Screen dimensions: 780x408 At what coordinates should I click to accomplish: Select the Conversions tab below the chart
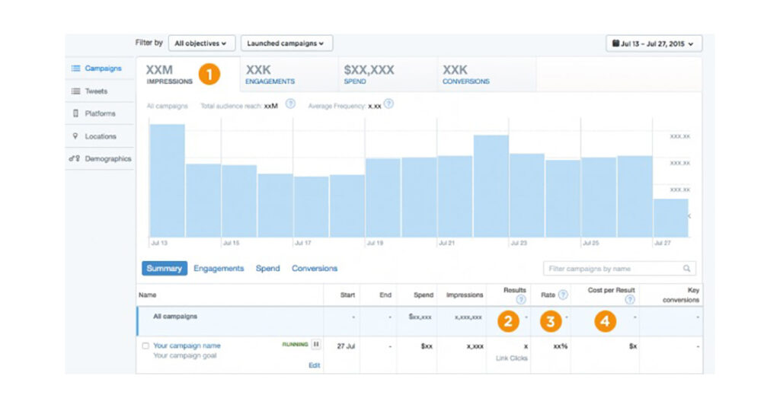(x=314, y=269)
